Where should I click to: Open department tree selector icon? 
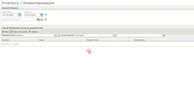point(38,20)
